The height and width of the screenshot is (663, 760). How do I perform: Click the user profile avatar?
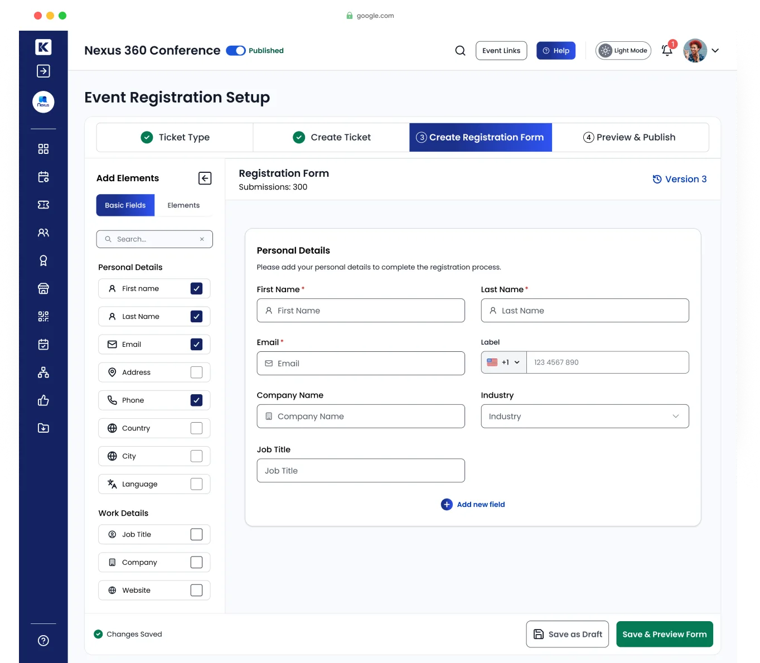coord(695,50)
